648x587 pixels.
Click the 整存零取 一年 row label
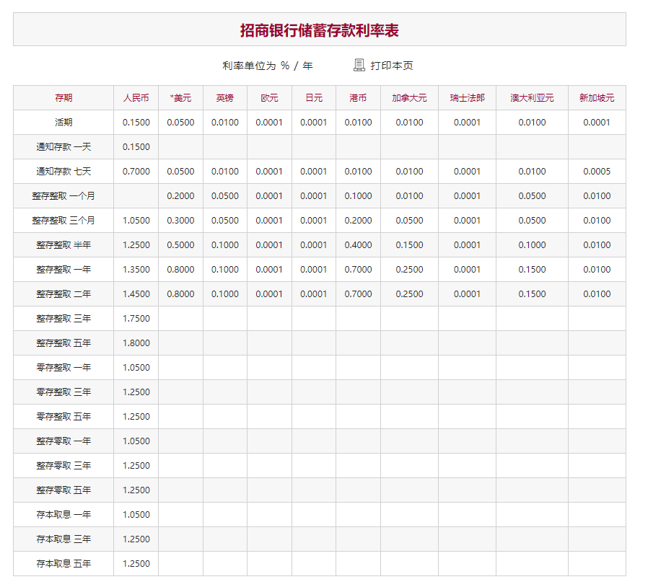64,441
